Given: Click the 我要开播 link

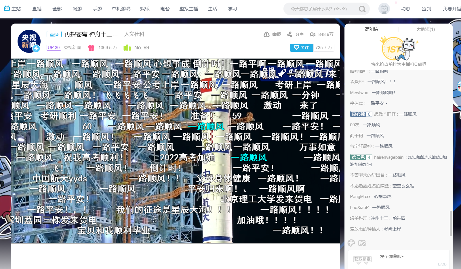Looking at the screenshot, I should pyautogui.click(x=452, y=9).
